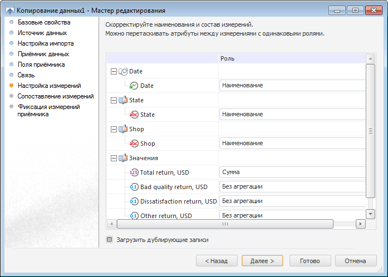Collapse the State dimension node
Image resolution: width=388 pixels, height=277 pixels.
click(x=114, y=100)
